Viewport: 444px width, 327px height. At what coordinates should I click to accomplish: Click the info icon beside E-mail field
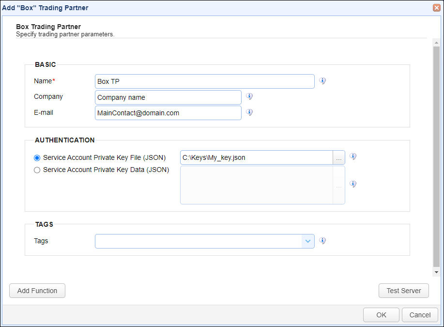249,112
